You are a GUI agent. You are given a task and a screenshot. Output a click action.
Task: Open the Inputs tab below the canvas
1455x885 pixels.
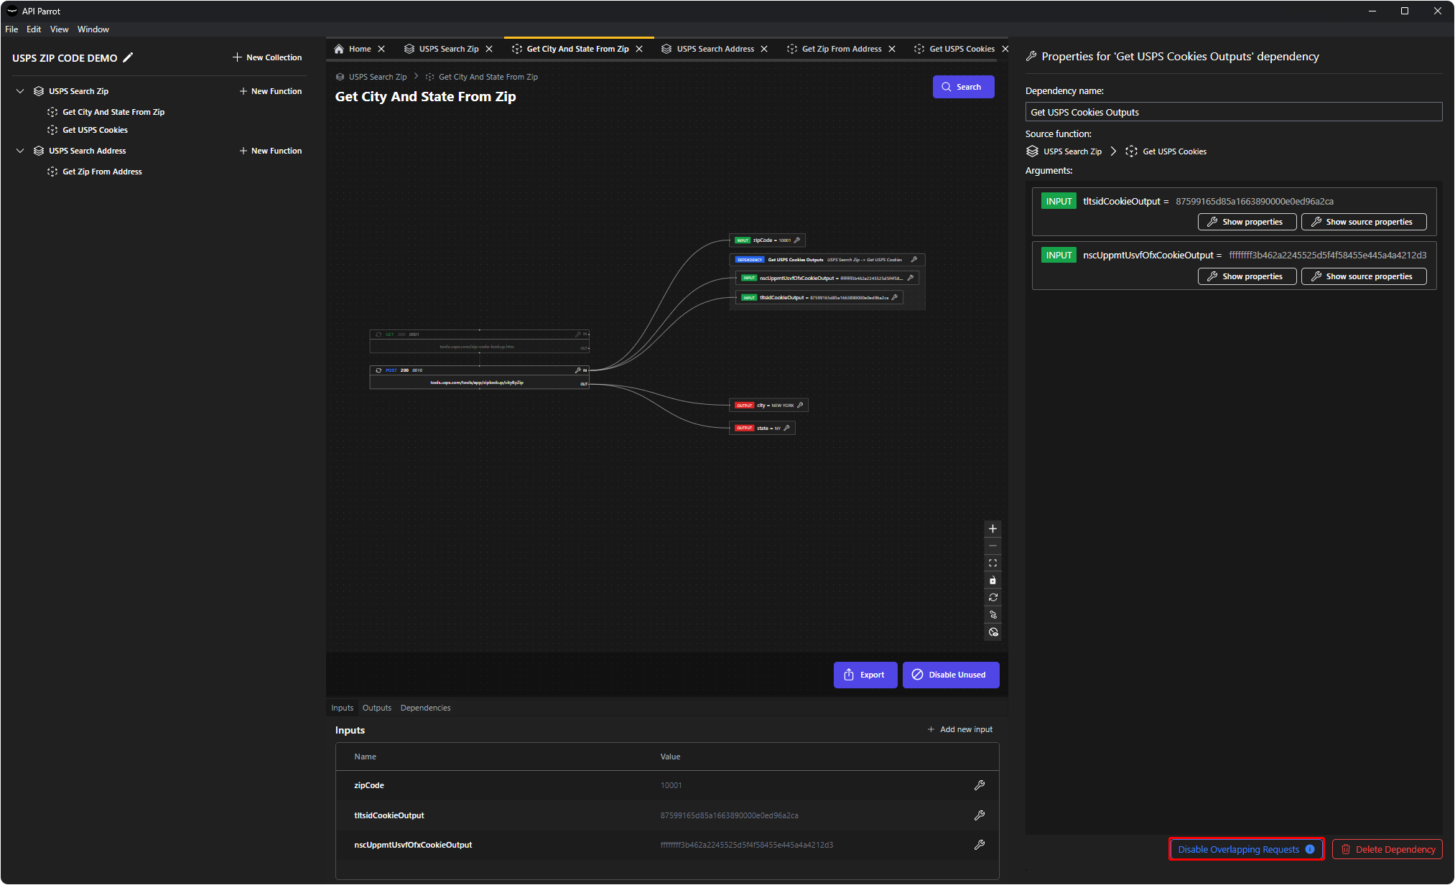click(x=342, y=708)
